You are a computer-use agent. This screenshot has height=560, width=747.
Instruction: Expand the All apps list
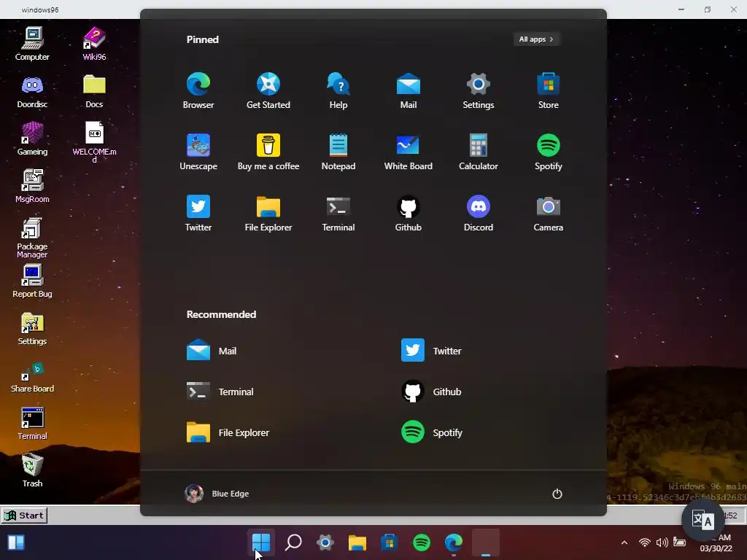coord(536,39)
